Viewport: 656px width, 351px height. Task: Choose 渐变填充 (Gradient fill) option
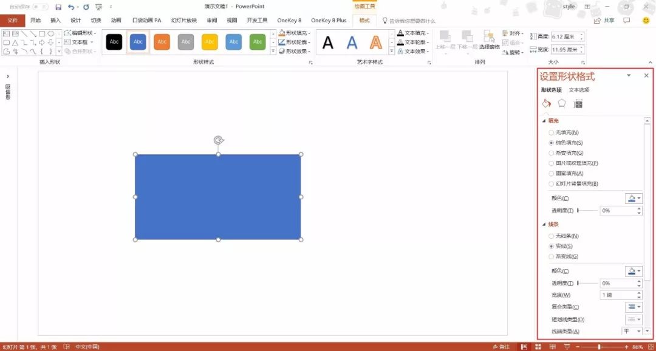coord(552,152)
